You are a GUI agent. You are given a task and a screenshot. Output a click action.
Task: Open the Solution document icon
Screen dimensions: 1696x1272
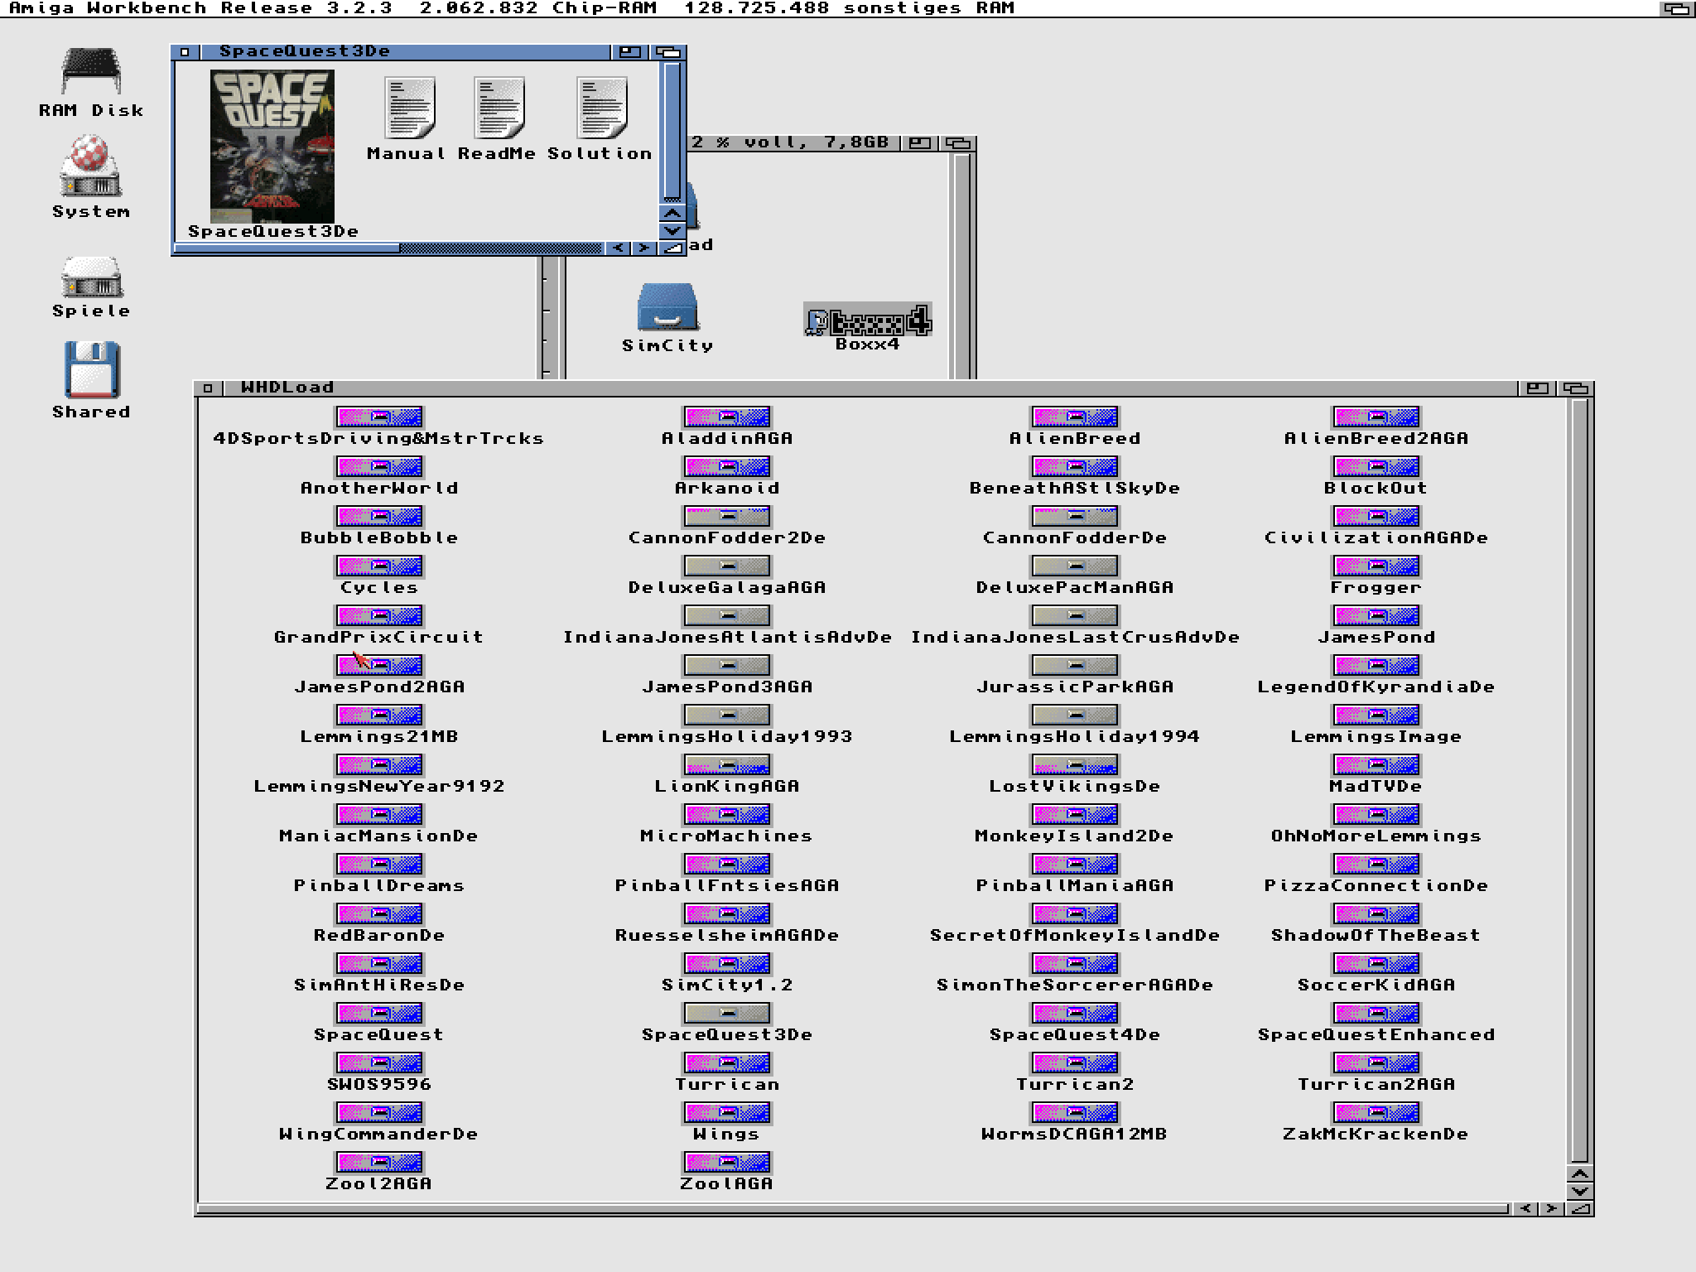click(601, 108)
